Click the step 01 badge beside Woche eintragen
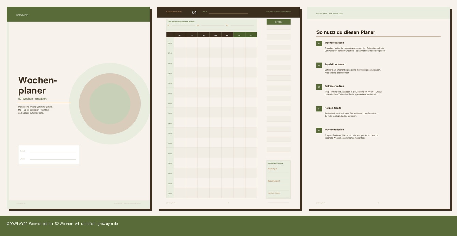The image size is (457, 236). [319, 44]
